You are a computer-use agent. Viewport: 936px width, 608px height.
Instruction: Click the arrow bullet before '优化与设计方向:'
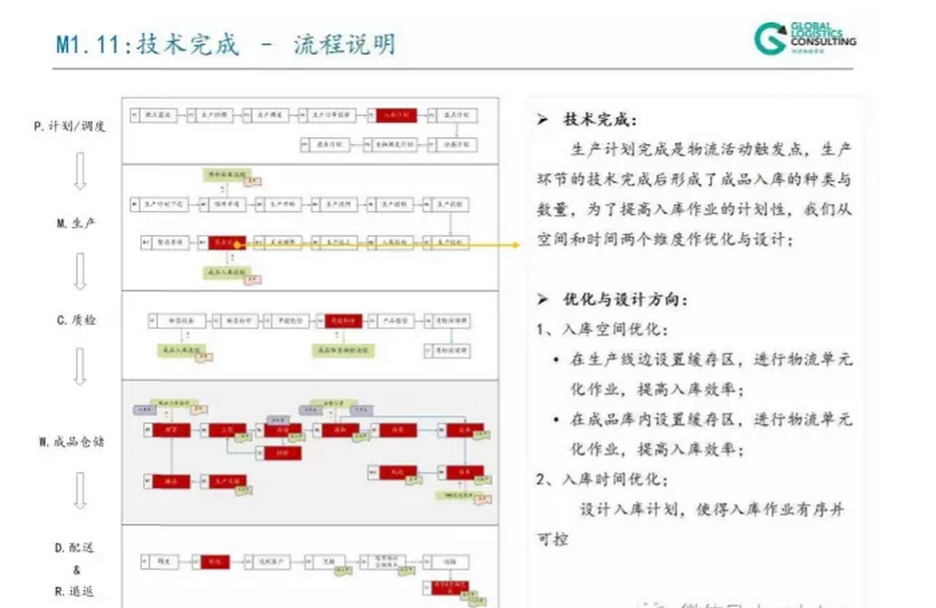click(542, 299)
